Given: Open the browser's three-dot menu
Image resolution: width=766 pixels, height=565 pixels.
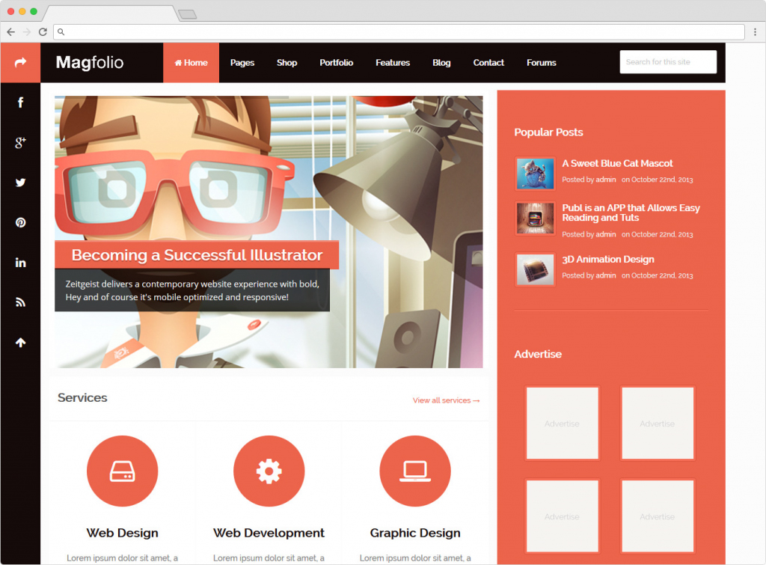Looking at the screenshot, I should point(756,32).
